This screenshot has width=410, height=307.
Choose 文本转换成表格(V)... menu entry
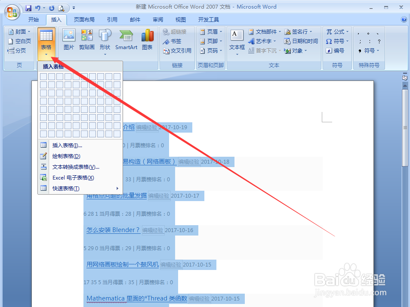[80, 167]
